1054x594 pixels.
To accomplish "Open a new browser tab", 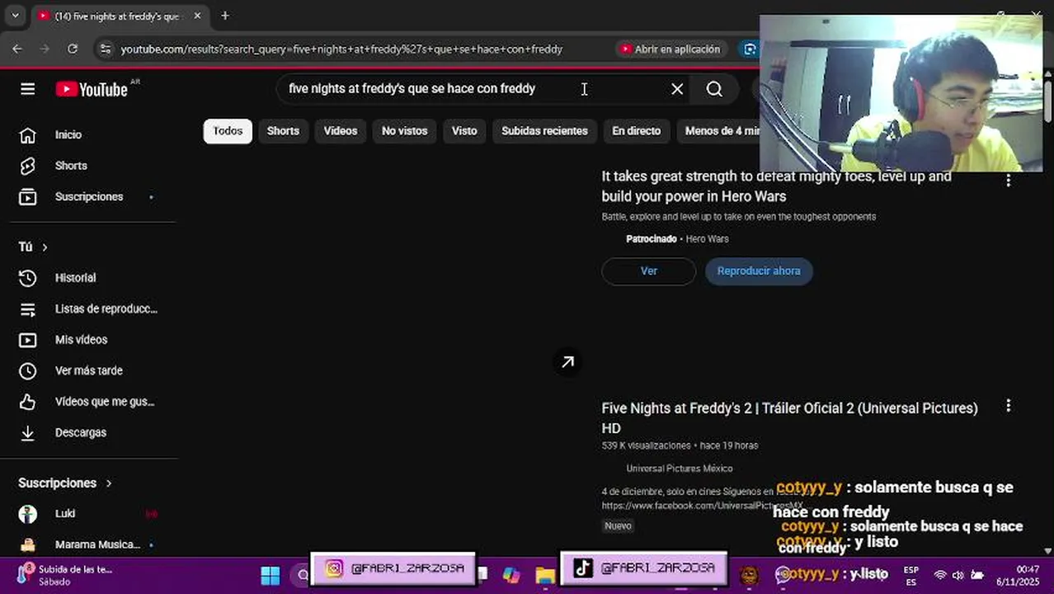I will (225, 15).
